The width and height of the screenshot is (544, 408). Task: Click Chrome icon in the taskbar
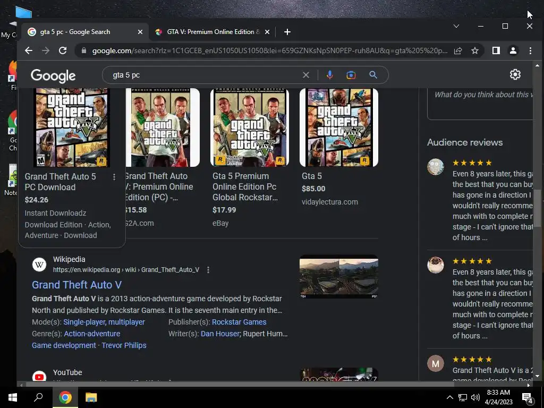tap(65, 397)
